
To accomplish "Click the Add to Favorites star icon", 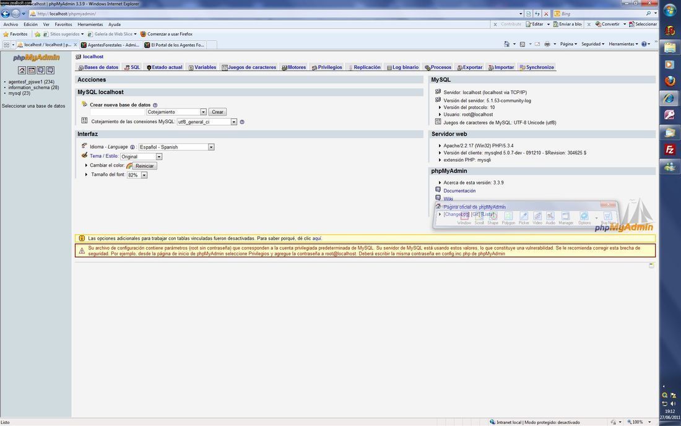I will (x=38, y=34).
